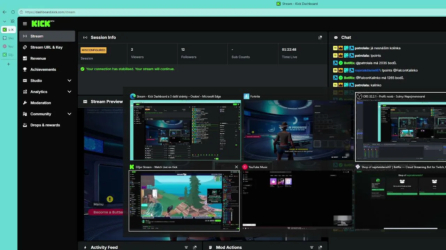Click the green check connection status icon
Image resolution: width=446 pixels, height=250 pixels.
tap(83, 69)
